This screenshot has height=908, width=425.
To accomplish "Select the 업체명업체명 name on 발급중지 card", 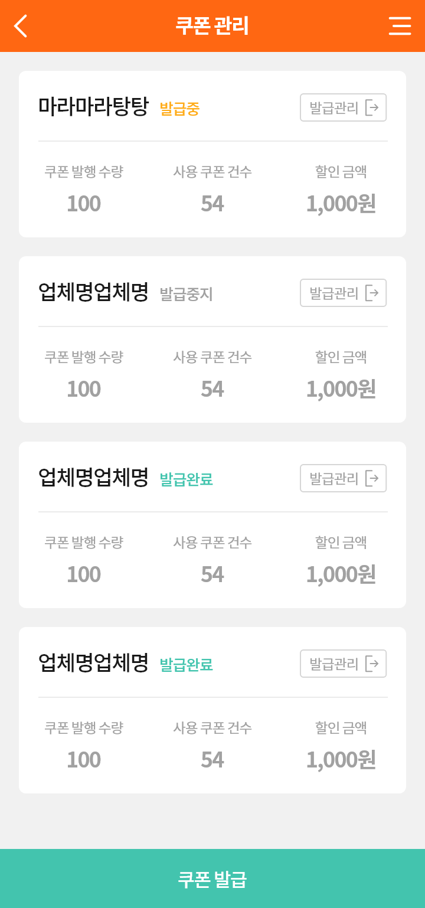I will 93,292.
